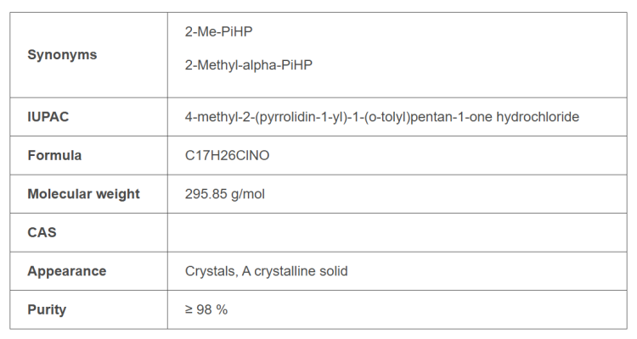Click the formula value C17H26ClNO
This screenshot has width=637, height=339.
pos(228,156)
